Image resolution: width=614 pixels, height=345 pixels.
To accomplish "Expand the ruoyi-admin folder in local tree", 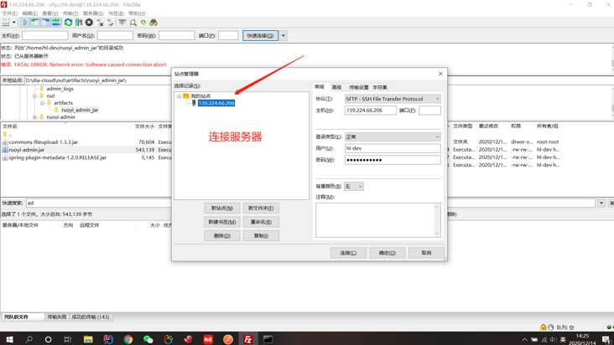I will 35,117.
